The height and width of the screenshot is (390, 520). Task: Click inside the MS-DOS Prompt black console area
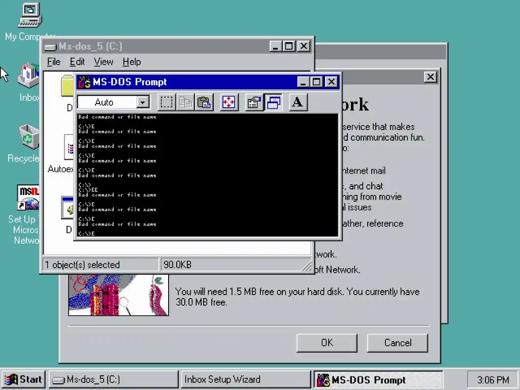tap(208, 175)
